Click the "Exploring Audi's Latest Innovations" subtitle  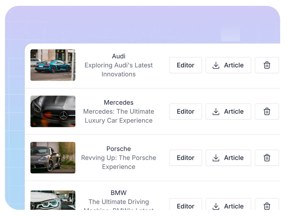tap(119, 70)
